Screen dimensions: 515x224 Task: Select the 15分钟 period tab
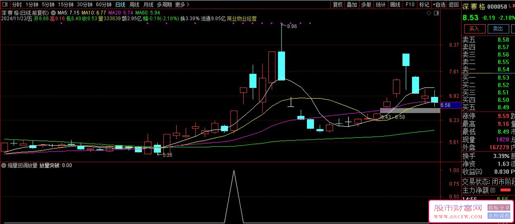pyautogui.click(x=66, y=5)
